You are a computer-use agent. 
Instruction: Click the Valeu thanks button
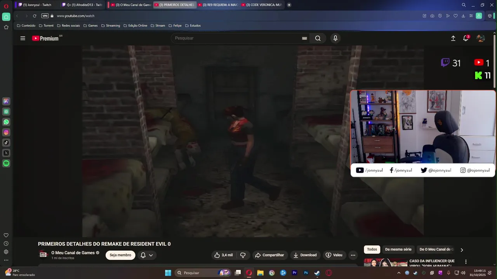[x=334, y=255]
